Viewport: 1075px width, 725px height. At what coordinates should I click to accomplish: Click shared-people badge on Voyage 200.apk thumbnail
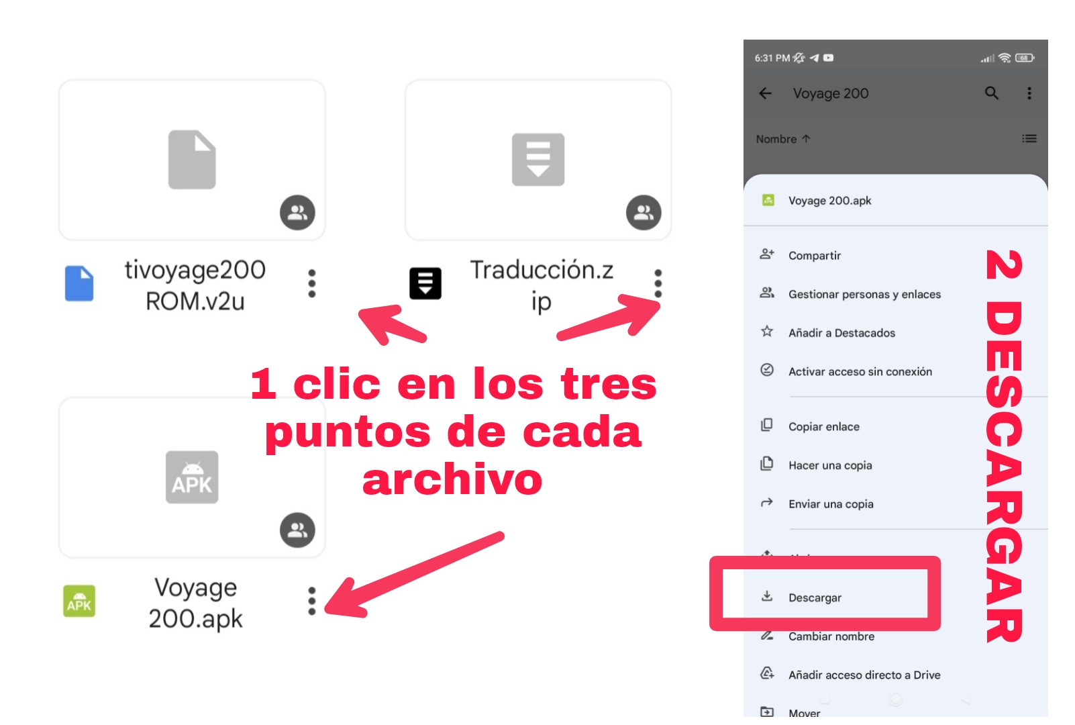(297, 530)
